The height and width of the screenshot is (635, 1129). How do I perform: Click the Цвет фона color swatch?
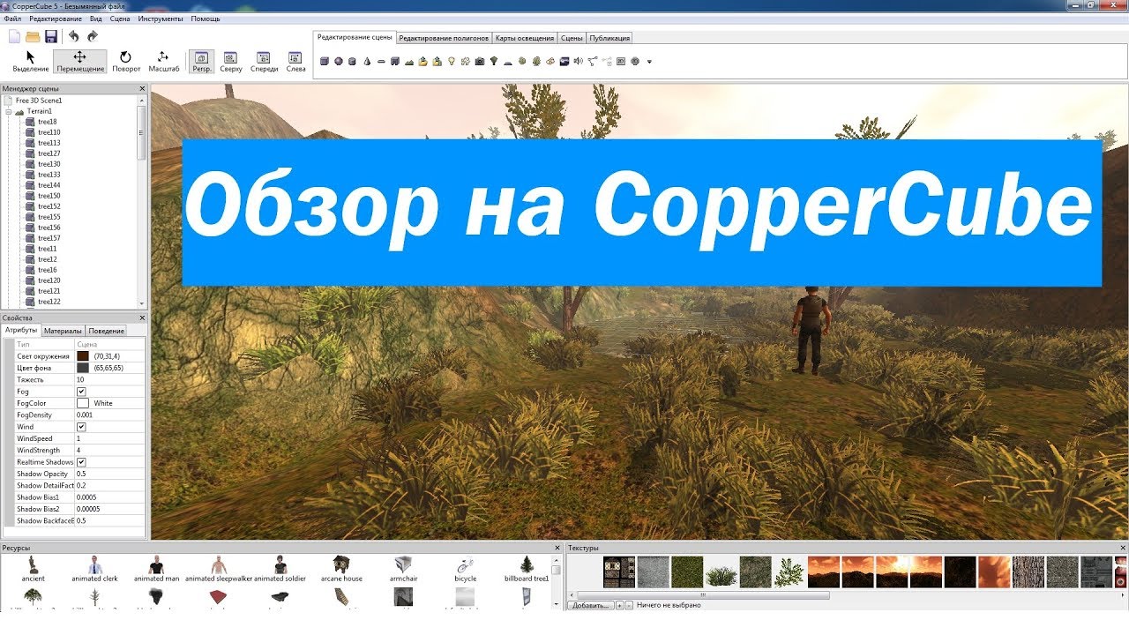(83, 368)
